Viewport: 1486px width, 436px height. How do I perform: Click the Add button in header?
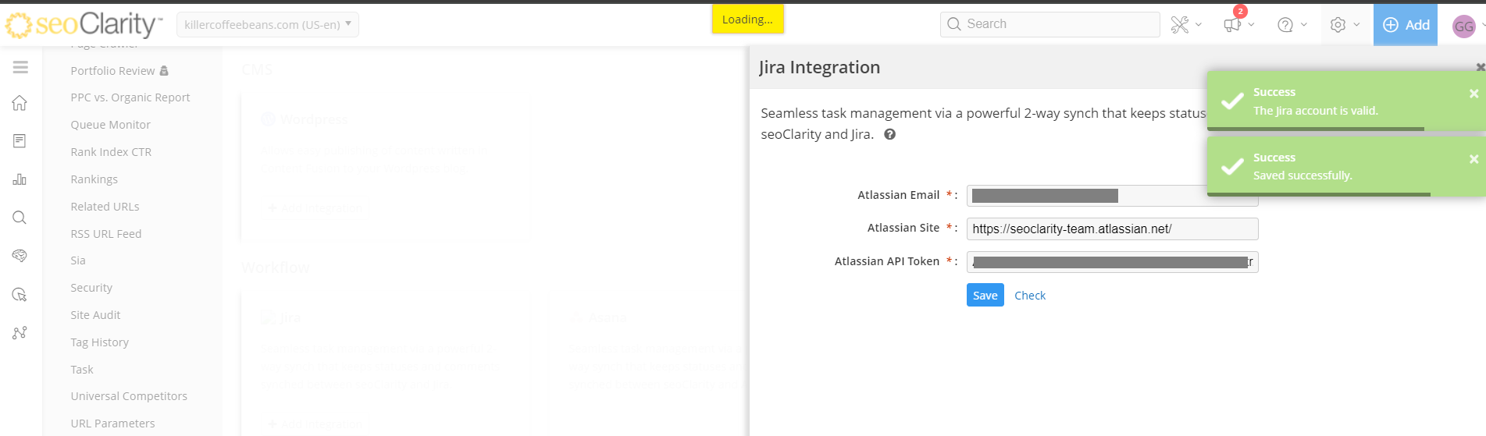(1406, 25)
